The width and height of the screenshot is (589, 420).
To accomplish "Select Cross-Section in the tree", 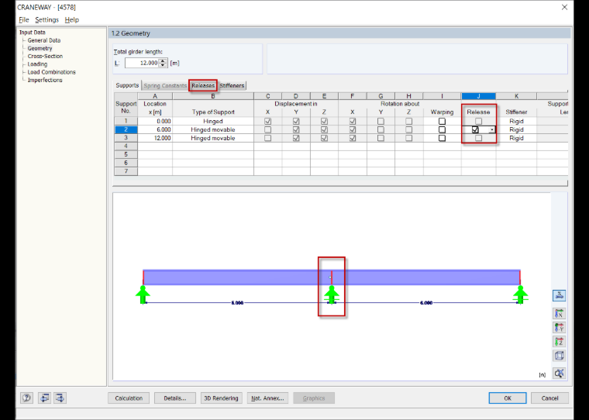I will (45, 57).
